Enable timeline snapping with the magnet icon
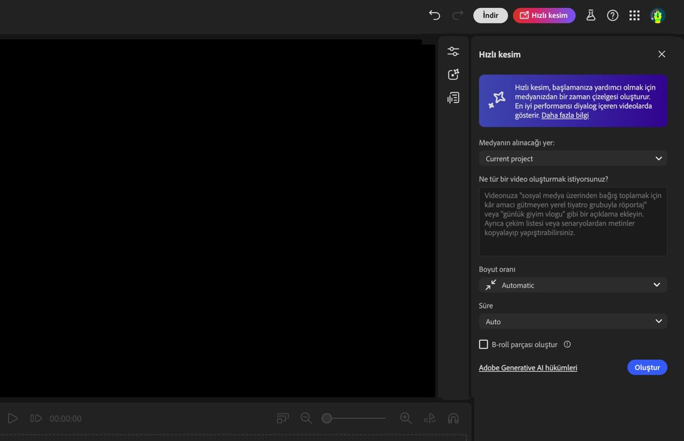 coord(453,418)
